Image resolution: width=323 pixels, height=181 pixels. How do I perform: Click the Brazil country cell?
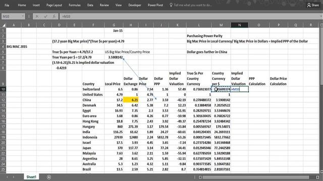point(93,169)
